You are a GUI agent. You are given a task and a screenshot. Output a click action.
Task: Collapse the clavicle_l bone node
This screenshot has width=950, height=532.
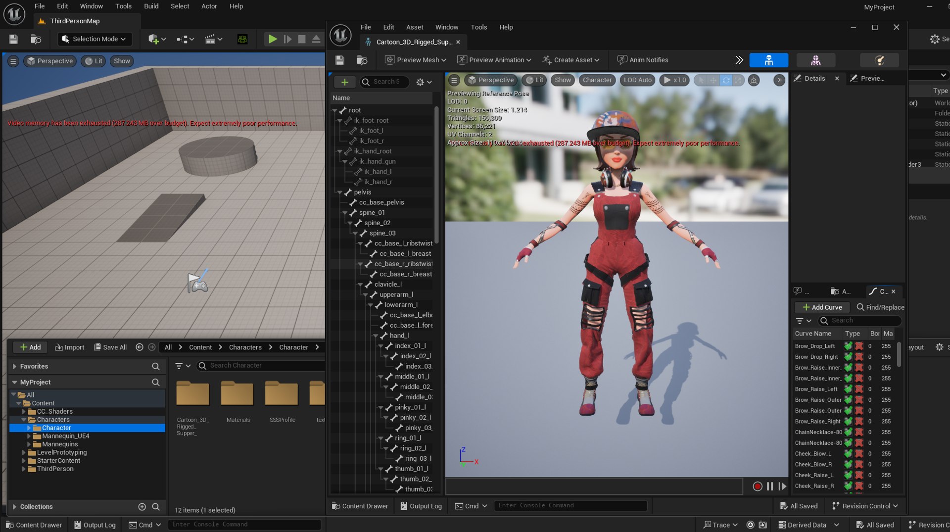click(x=360, y=284)
